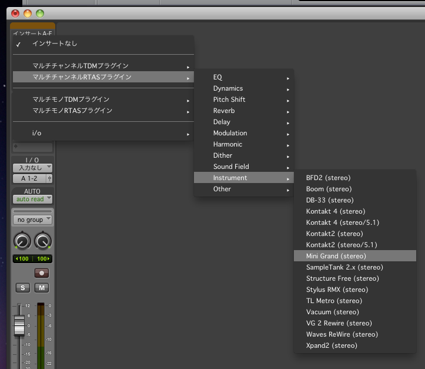
Task: Choose BFD2 (stereo) instrument
Action: pos(355,178)
